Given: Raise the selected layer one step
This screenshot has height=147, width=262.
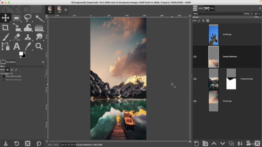Looking at the screenshot, I should 214,143.
